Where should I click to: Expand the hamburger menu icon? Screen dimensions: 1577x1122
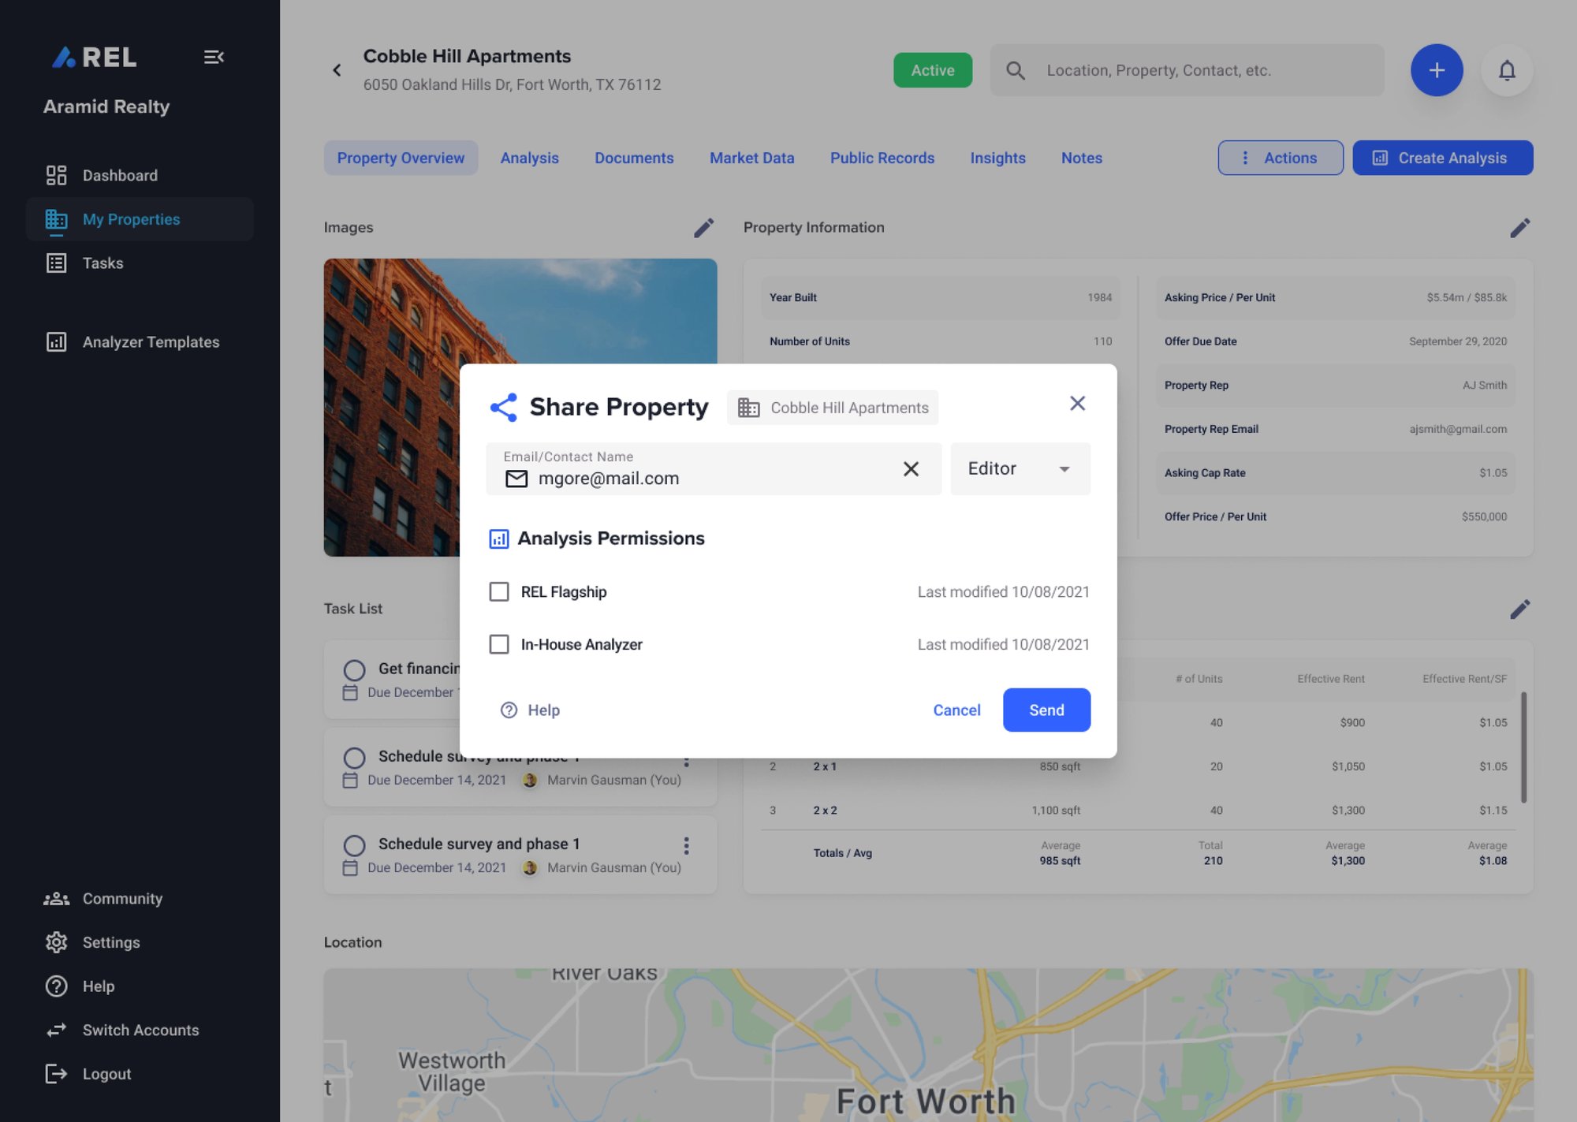click(x=212, y=56)
